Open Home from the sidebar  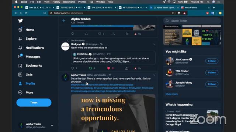tap(26, 30)
